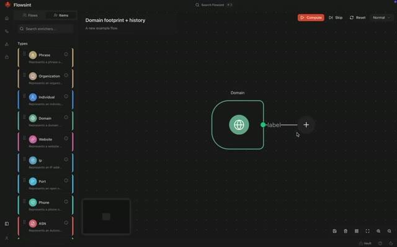Select the ASN type item

click(45, 226)
